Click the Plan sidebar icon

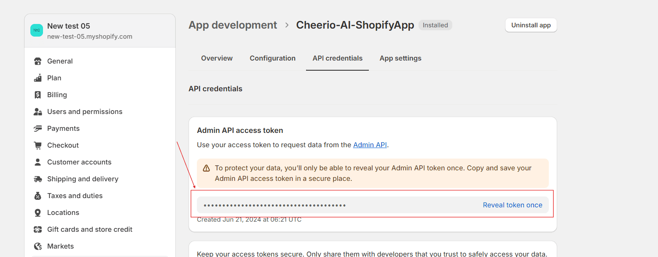point(38,78)
